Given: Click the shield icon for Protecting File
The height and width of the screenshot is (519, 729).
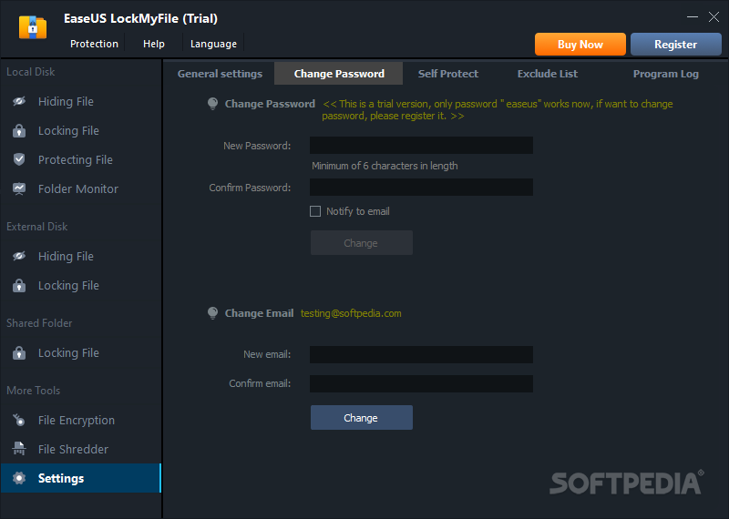Looking at the screenshot, I should pyautogui.click(x=19, y=159).
